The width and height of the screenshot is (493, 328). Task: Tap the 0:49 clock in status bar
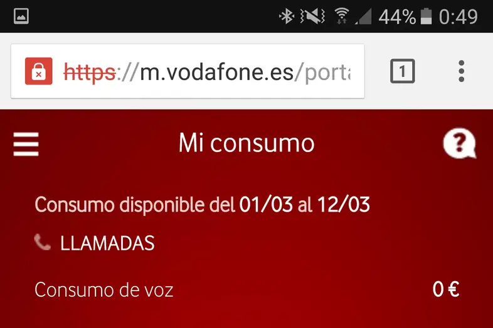click(x=459, y=17)
